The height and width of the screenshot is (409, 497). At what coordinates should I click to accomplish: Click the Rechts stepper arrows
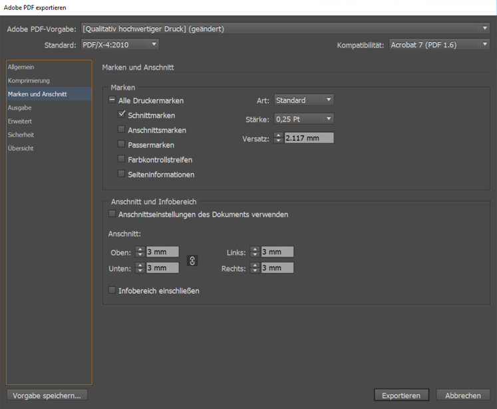tap(255, 268)
